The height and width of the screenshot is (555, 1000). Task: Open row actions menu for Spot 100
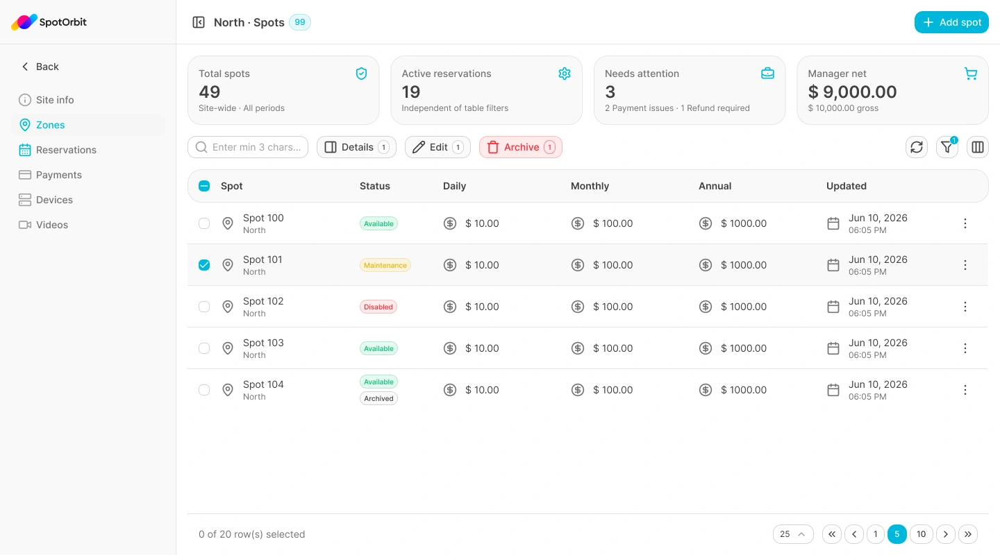pos(965,223)
